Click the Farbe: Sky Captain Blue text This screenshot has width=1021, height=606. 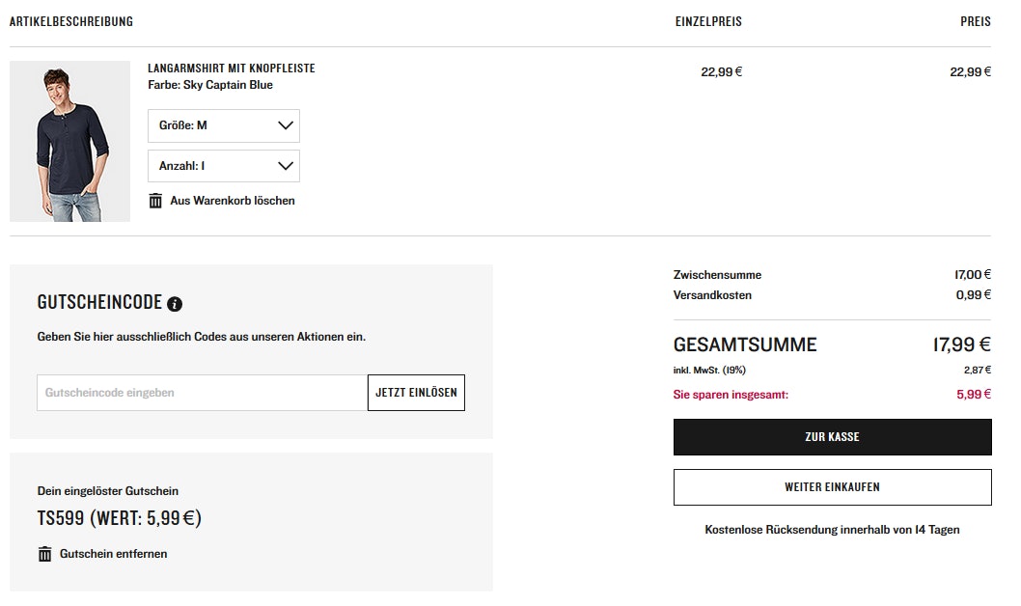[210, 85]
